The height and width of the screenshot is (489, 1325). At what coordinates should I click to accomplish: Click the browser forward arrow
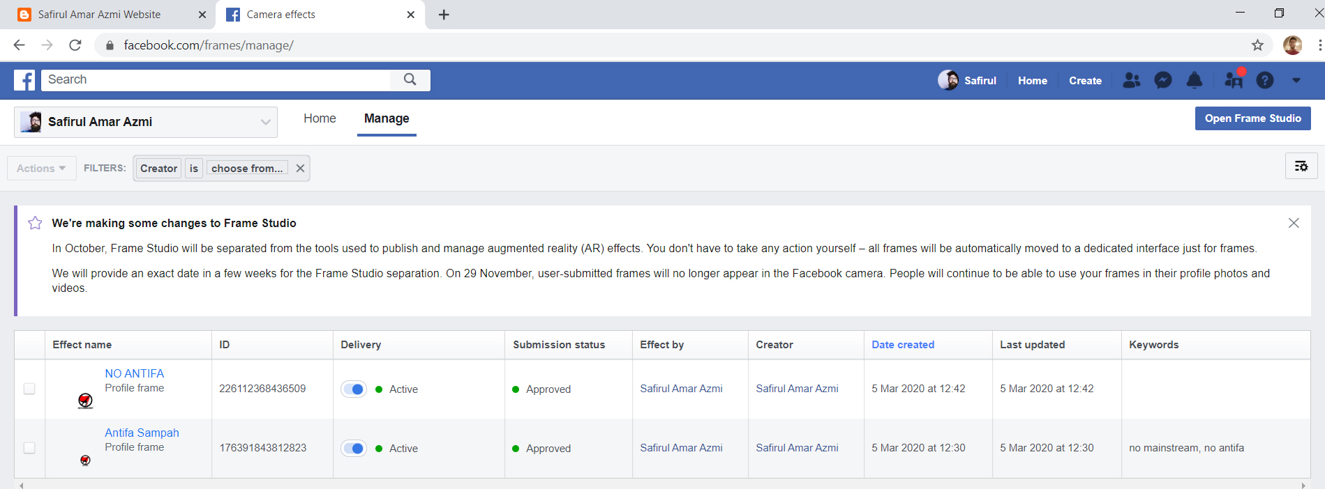point(47,45)
